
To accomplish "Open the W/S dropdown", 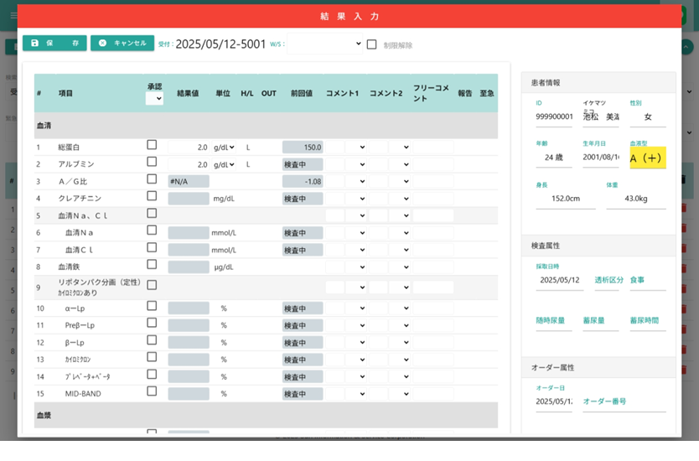I will (x=324, y=44).
